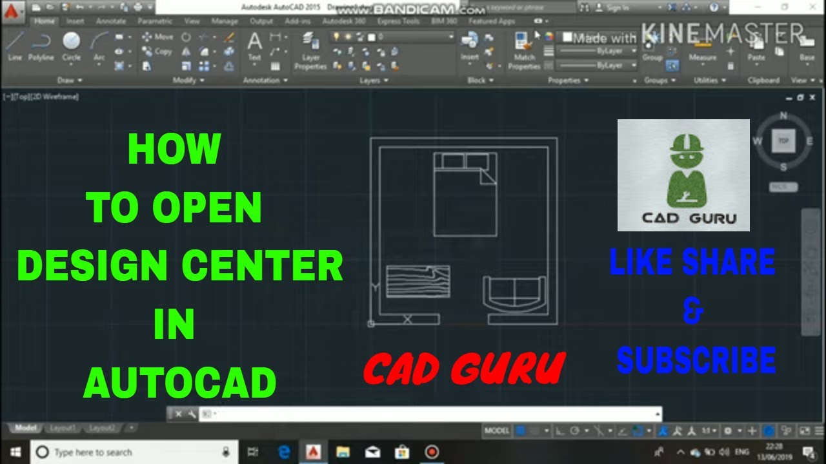Toggle annotation visibility icon in status bar
826x464 pixels.
tap(665, 430)
